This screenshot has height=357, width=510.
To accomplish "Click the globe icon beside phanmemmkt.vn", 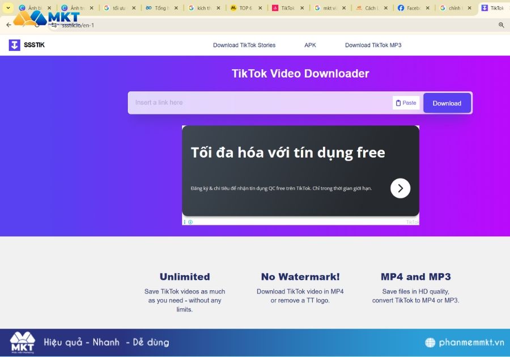I will coord(431,342).
